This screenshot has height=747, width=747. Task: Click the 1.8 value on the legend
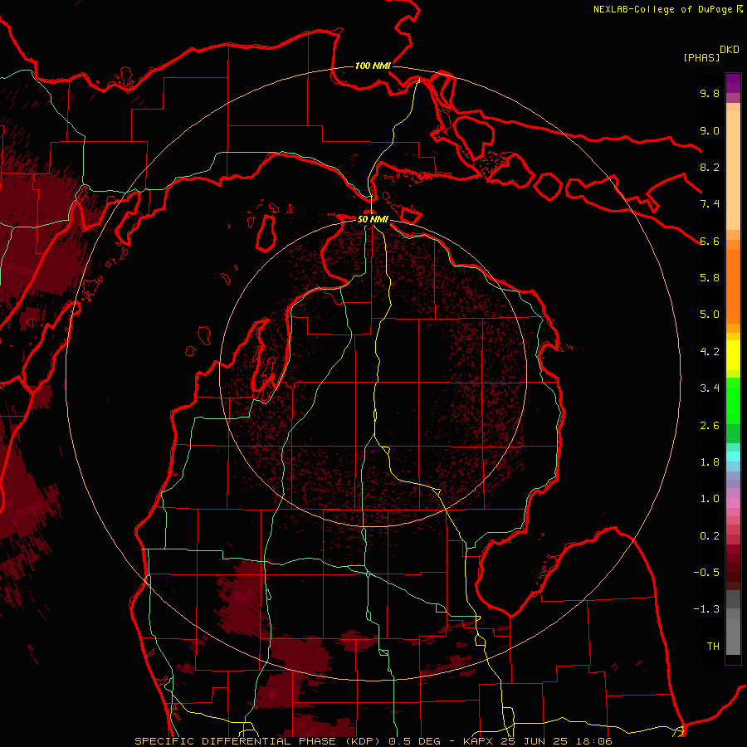coord(710,462)
